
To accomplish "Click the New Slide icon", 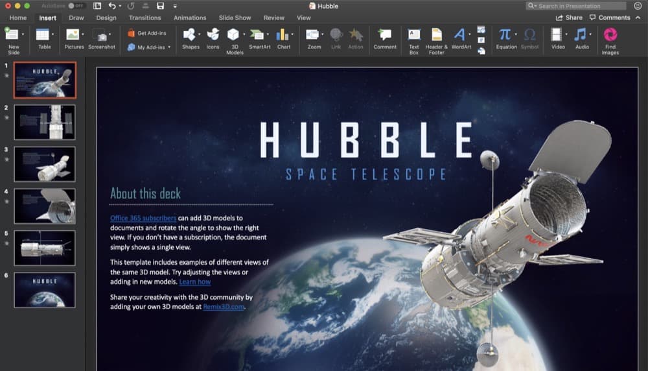I will tap(11, 35).
